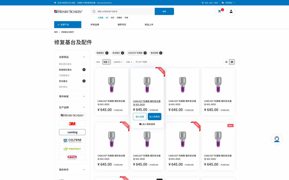Click the hamburger icon in 全部产品
Viewport: 289px width, 180px height.
coord(58,25)
